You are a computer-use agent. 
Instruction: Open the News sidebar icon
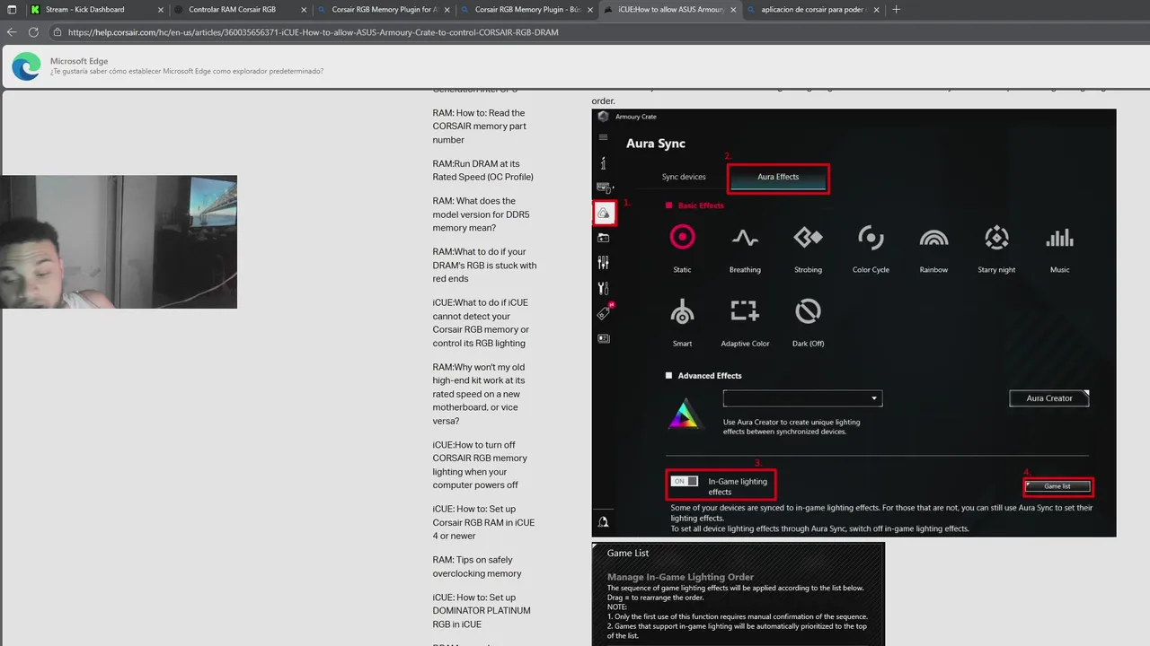coord(603,338)
